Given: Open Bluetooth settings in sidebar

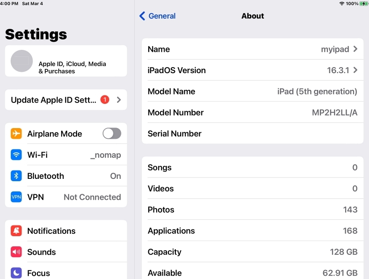Looking at the screenshot, I should (x=66, y=176).
